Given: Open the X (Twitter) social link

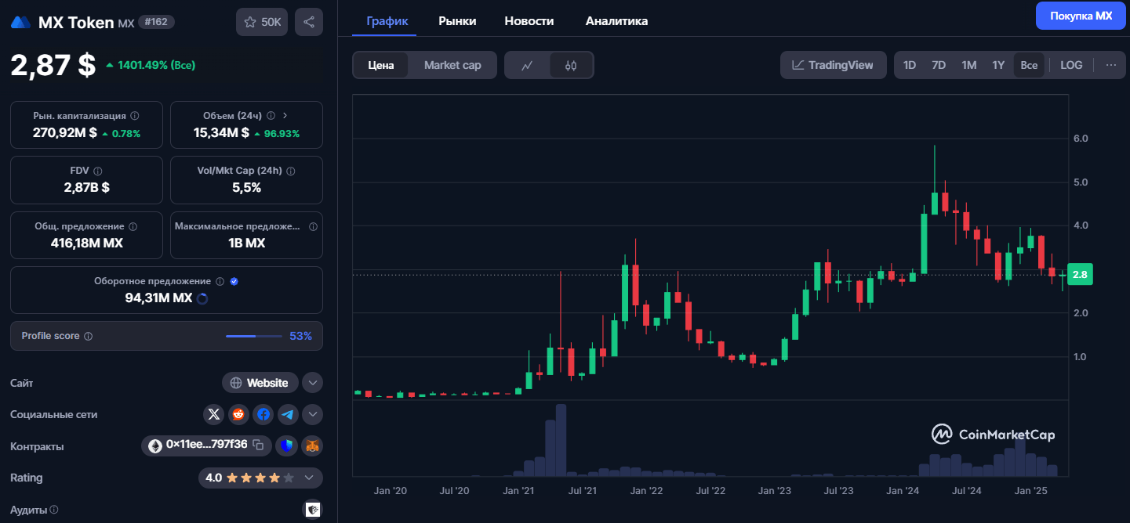Looking at the screenshot, I should pyautogui.click(x=213, y=414).
